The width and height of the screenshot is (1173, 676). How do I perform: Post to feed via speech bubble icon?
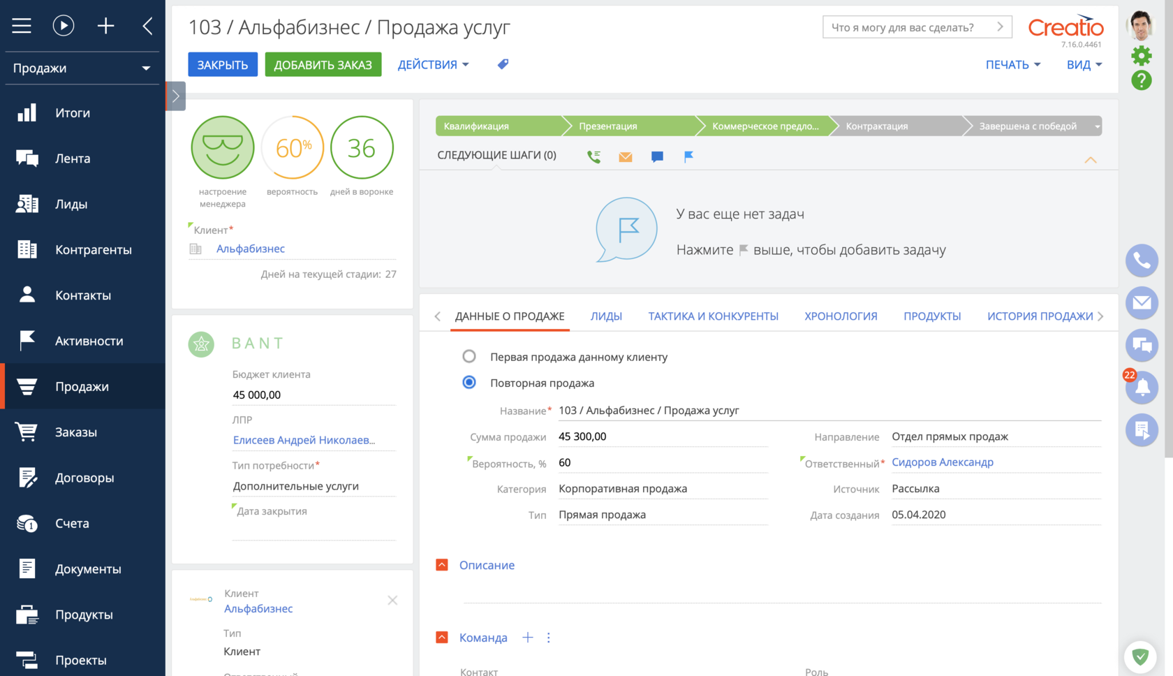[657, 156]
